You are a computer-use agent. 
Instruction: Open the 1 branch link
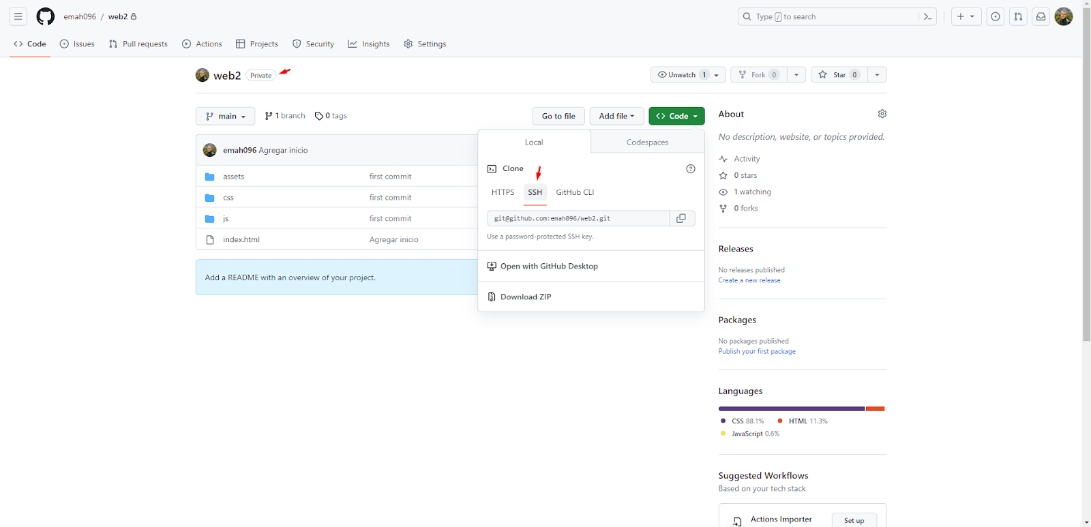[x=285, y=116]
